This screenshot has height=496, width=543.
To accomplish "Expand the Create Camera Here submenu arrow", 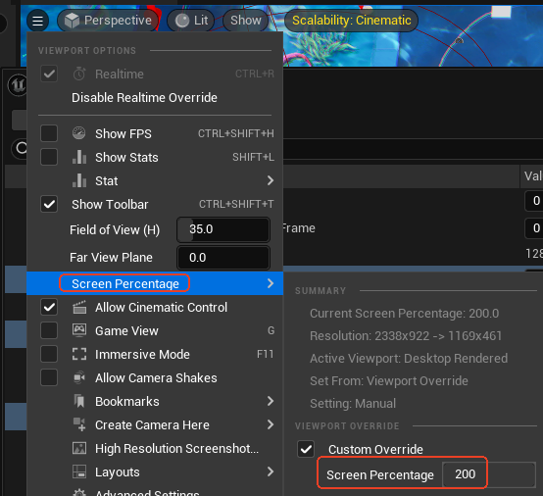I will [x=271, y=424].
